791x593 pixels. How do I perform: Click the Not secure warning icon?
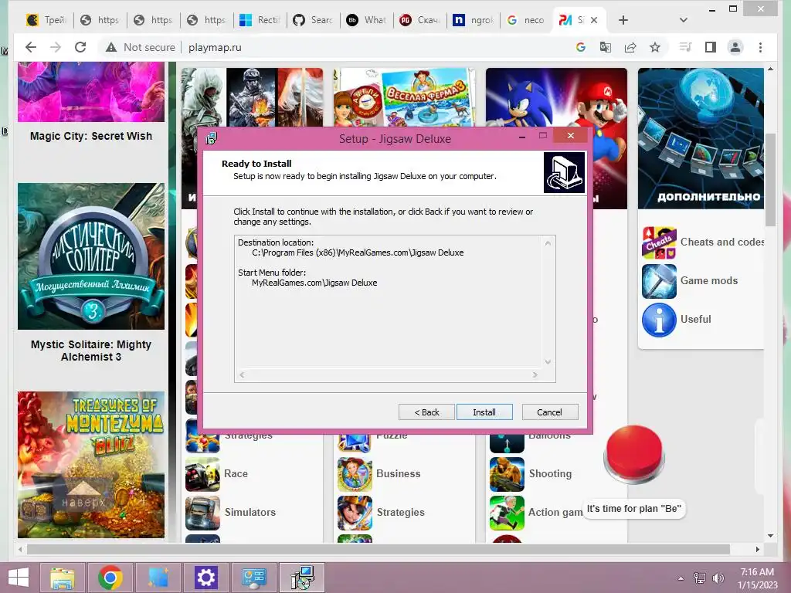pos(111,47)
